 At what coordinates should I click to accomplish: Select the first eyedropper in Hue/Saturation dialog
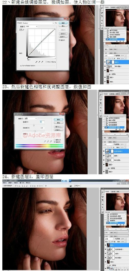(45, 142)
